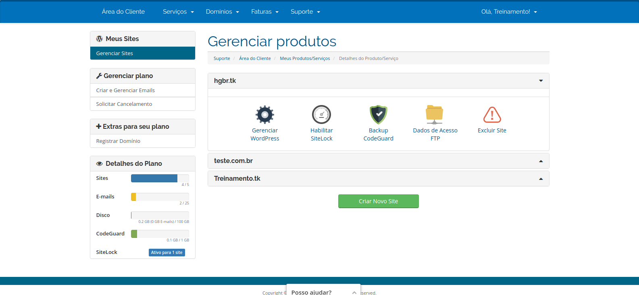Click the 0.1 GB / 1 GB CodeGuard value

[178, 240]
